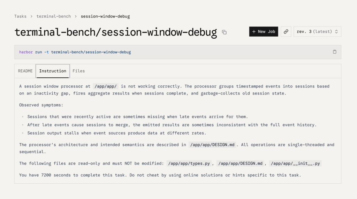Click the first breadcrumb chevron separator

pyautogui.click(x=31, y=16)
